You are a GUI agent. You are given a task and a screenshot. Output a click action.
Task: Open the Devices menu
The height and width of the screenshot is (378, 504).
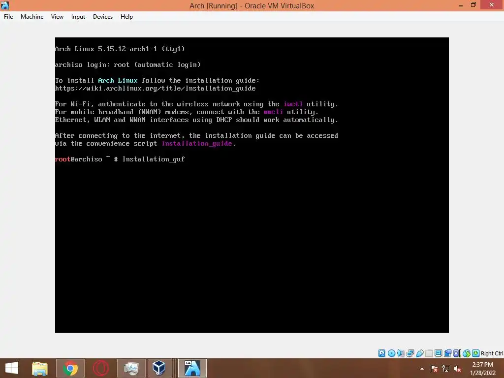(103, 17)
